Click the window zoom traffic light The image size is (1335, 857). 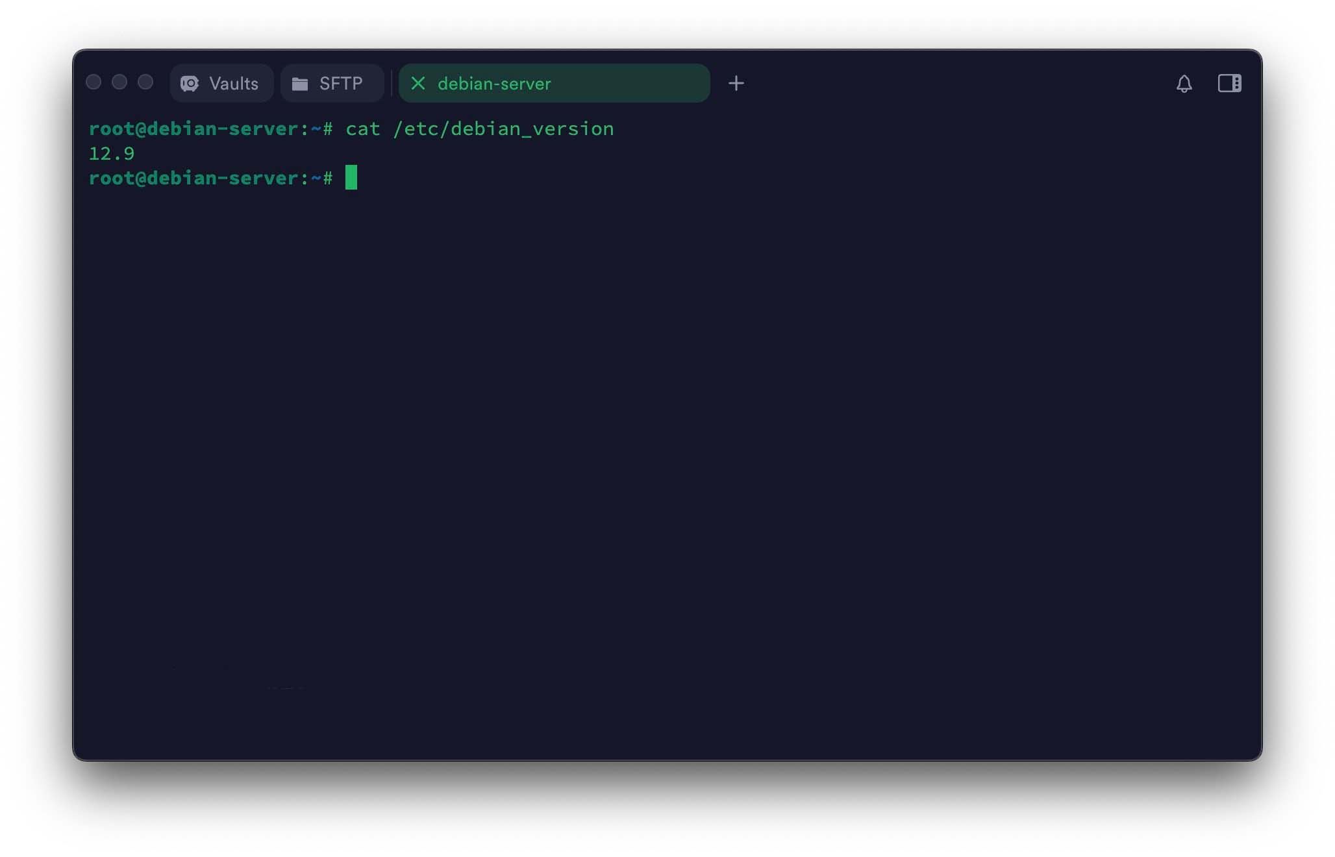pyautogui.click(x=145, y=82)
